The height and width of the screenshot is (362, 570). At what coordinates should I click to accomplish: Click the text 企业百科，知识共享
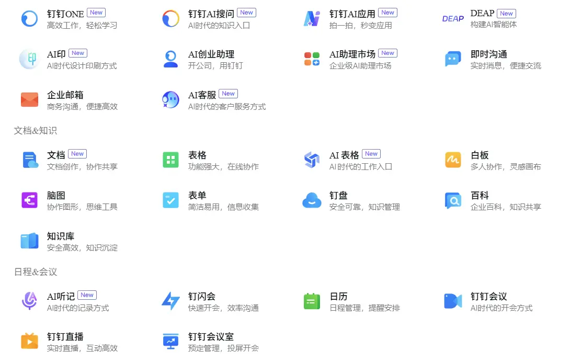(x=506, y=207)
